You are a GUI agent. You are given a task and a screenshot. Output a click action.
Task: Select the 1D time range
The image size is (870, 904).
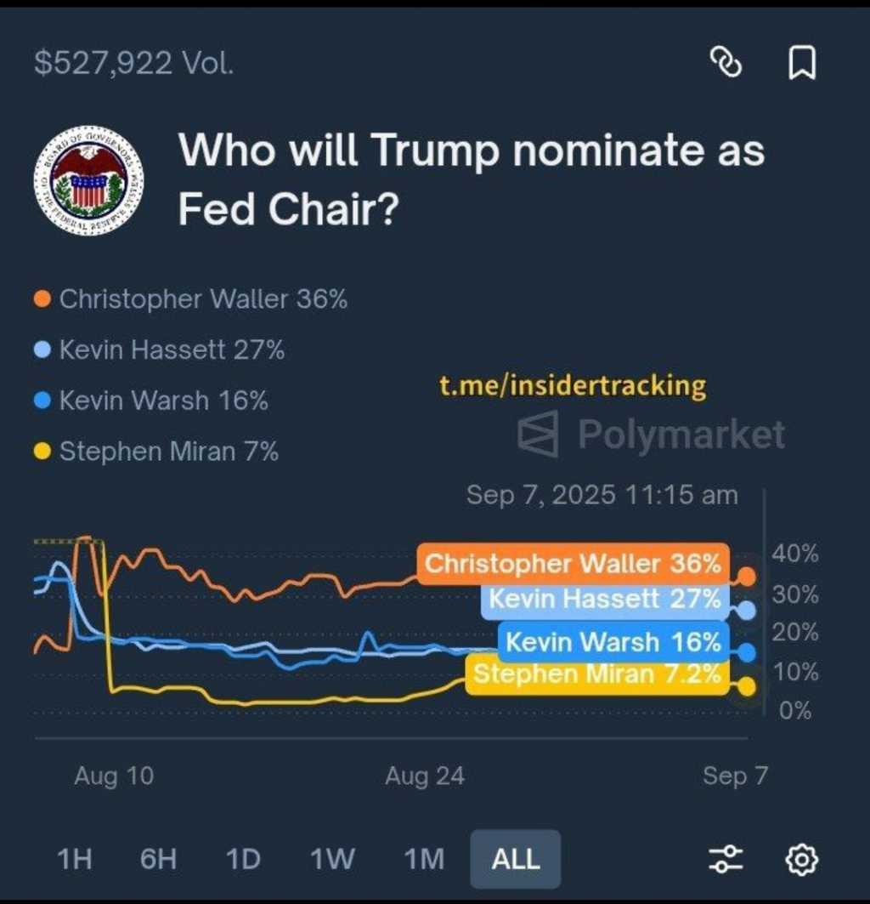pyautogui.click(x=243, y=859)
